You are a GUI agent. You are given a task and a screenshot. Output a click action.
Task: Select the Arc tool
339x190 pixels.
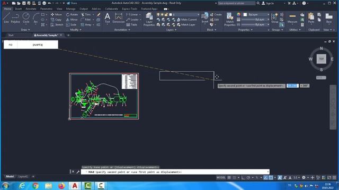(x=35, y=17)
